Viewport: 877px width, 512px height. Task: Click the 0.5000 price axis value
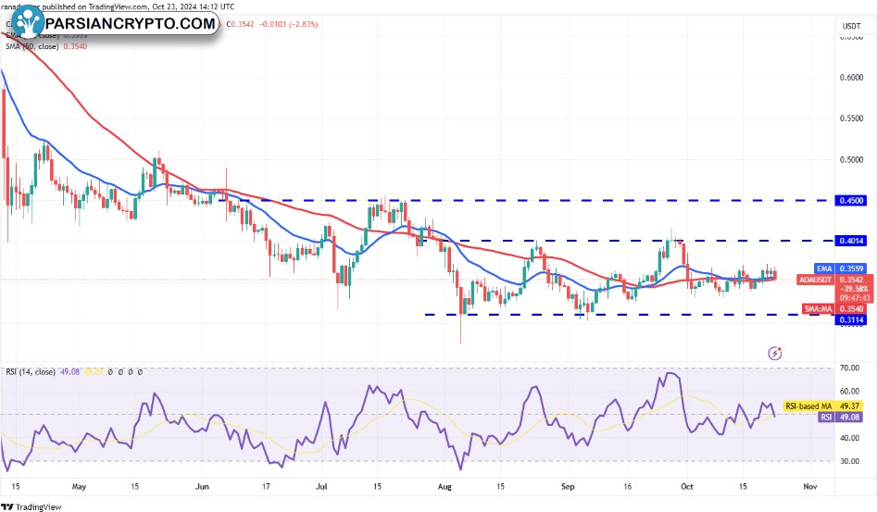point(851,160)
